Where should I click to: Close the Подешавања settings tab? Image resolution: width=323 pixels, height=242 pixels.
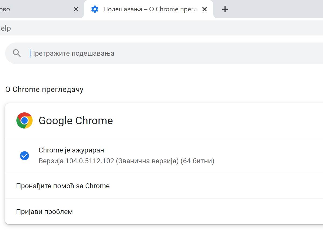coord(205,9)
